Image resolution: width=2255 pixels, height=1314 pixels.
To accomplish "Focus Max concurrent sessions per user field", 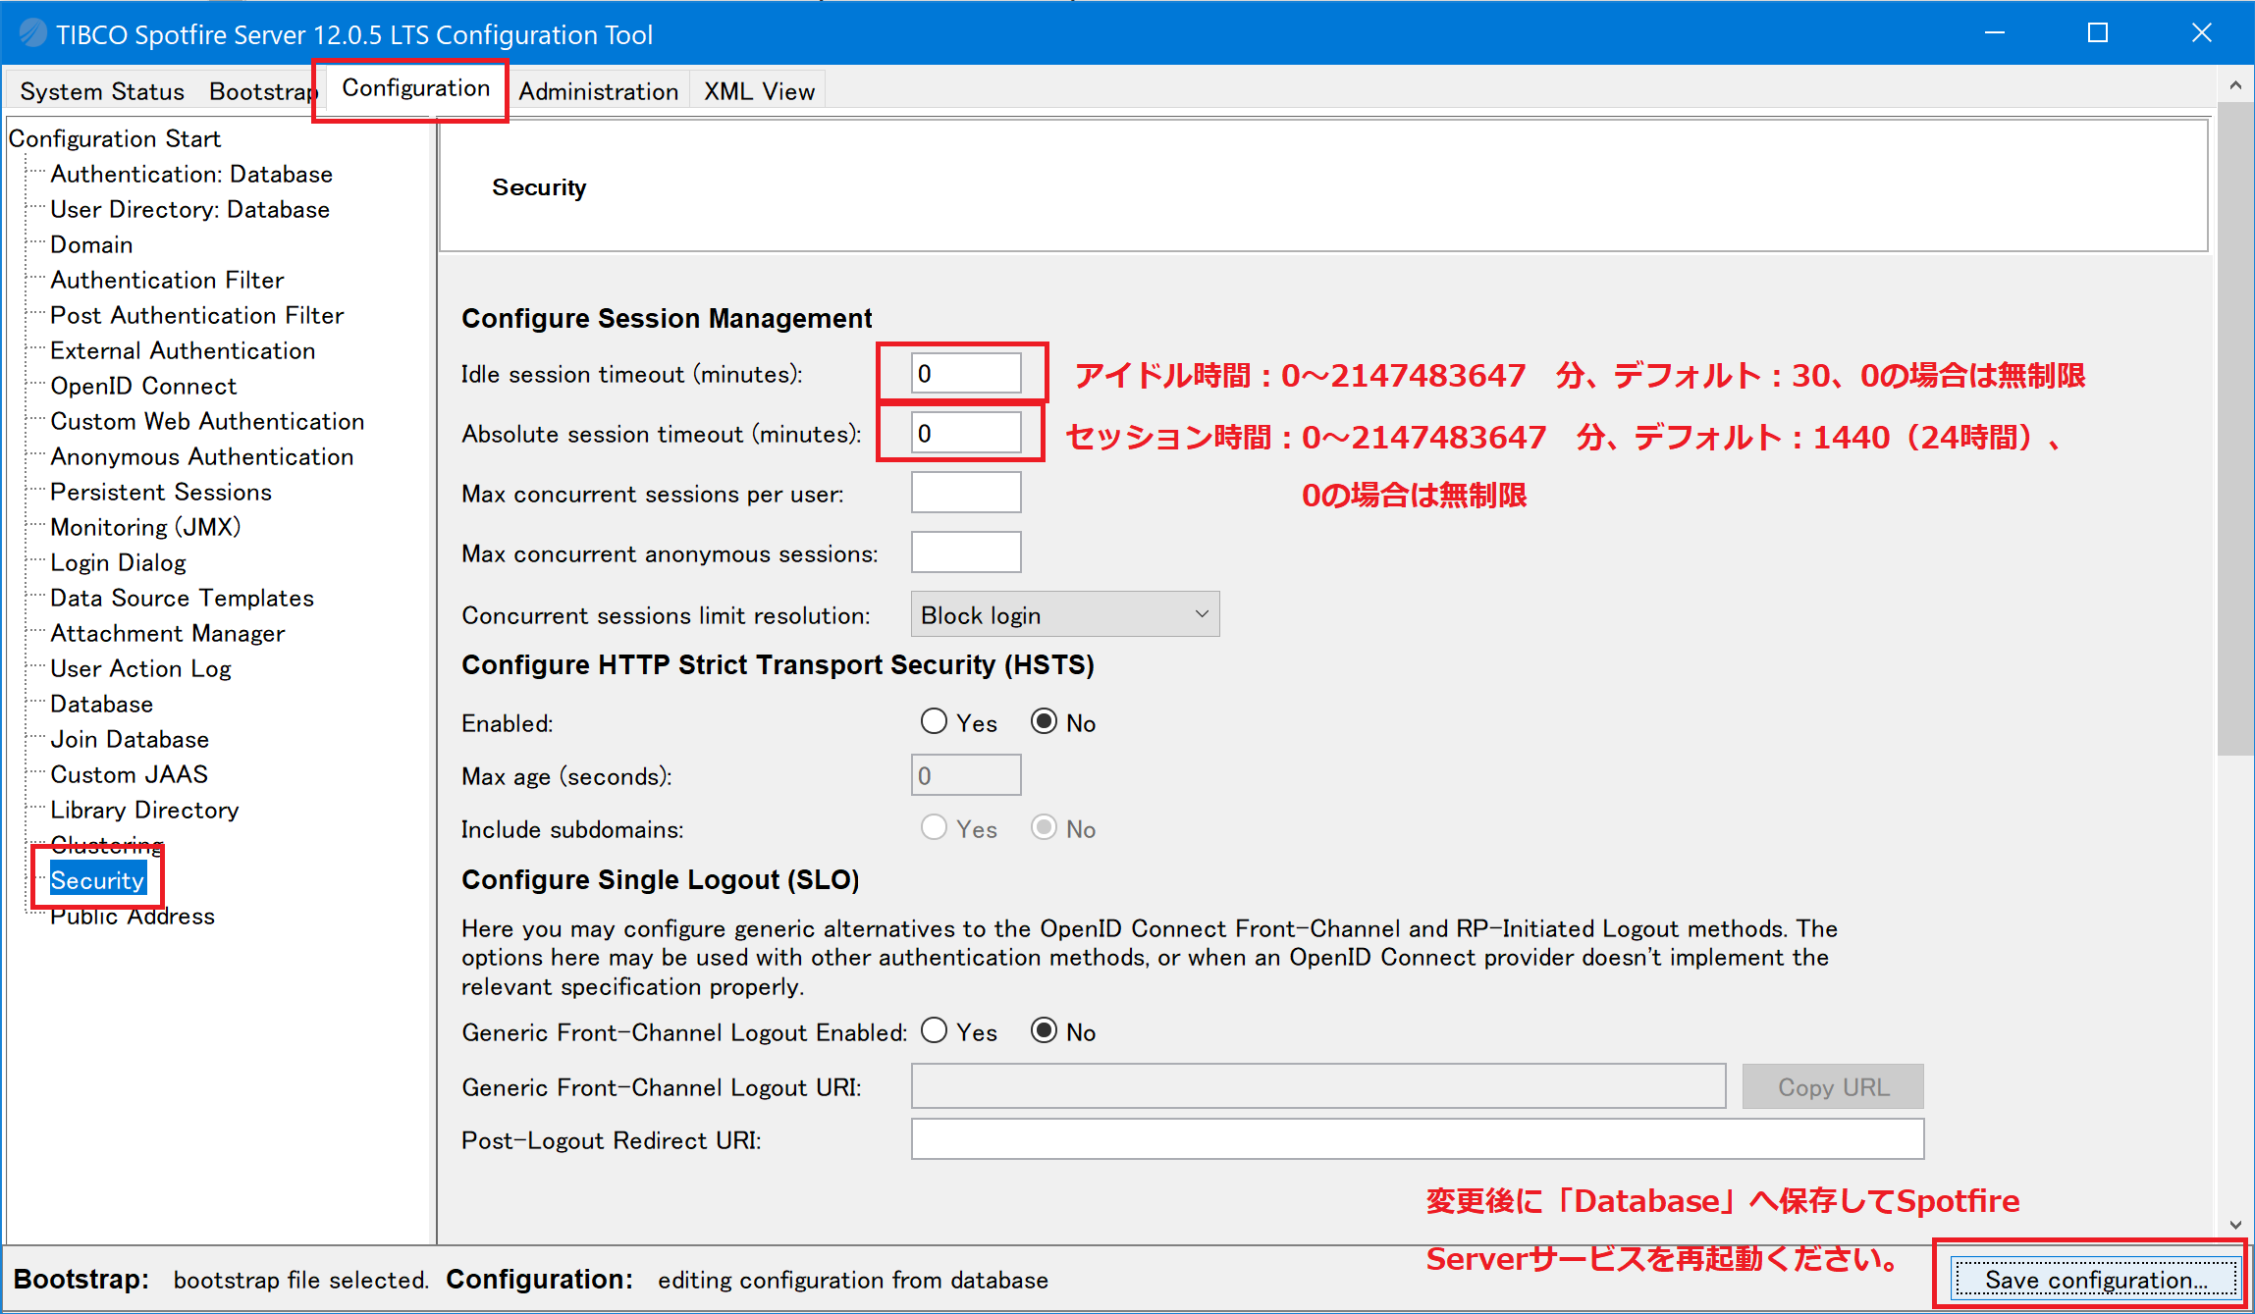I will point(966,493).
